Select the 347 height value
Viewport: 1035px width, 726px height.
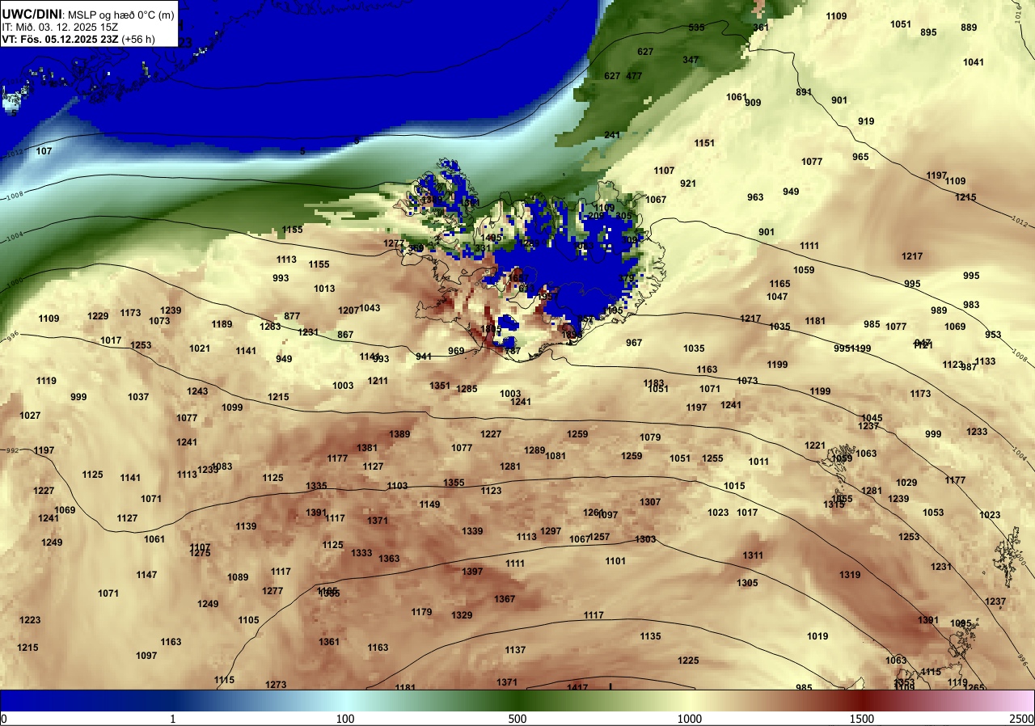point(691,60)
